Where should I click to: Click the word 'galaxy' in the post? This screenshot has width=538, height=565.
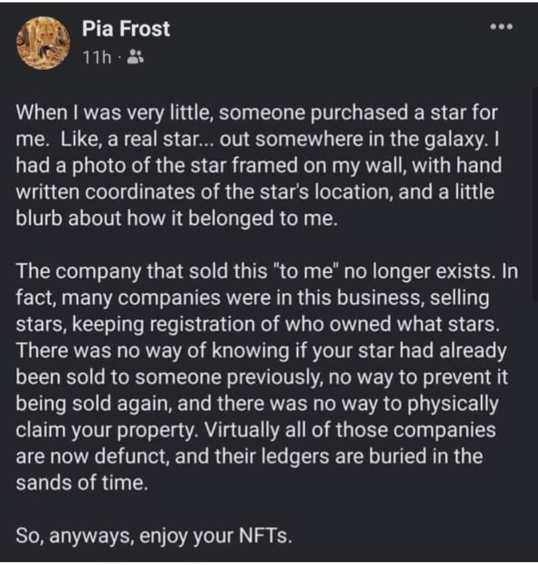pos(451,139)
